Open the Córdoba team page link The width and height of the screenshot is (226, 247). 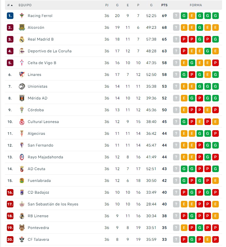(x=36, y=110)
